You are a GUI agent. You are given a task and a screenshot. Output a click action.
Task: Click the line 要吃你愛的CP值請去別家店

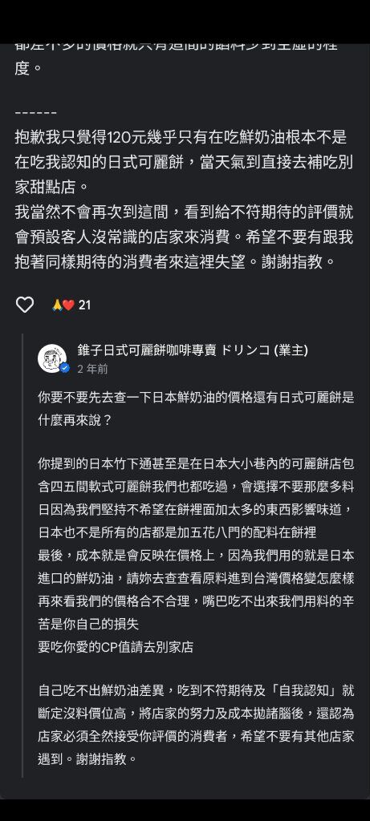coord(116,647)
